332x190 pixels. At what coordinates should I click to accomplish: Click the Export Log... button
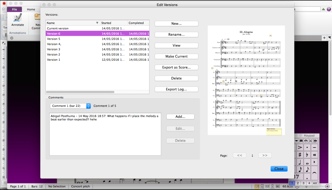176,89
